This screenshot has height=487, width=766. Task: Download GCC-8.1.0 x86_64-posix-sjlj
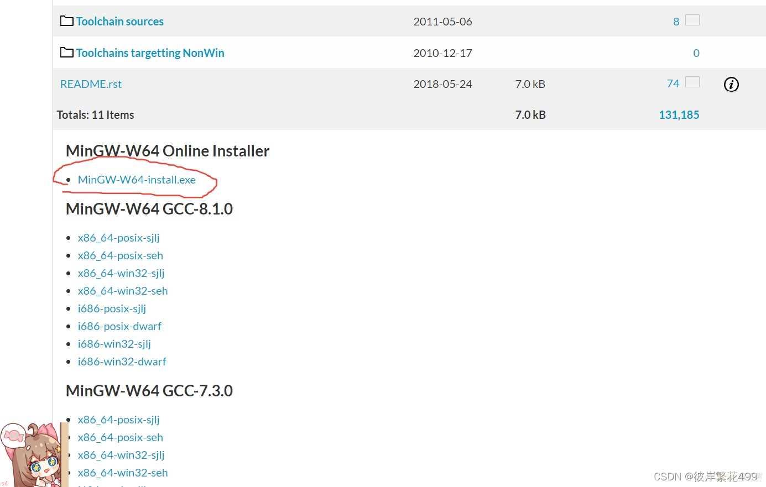pyautogui.click(x=119, y=238)
